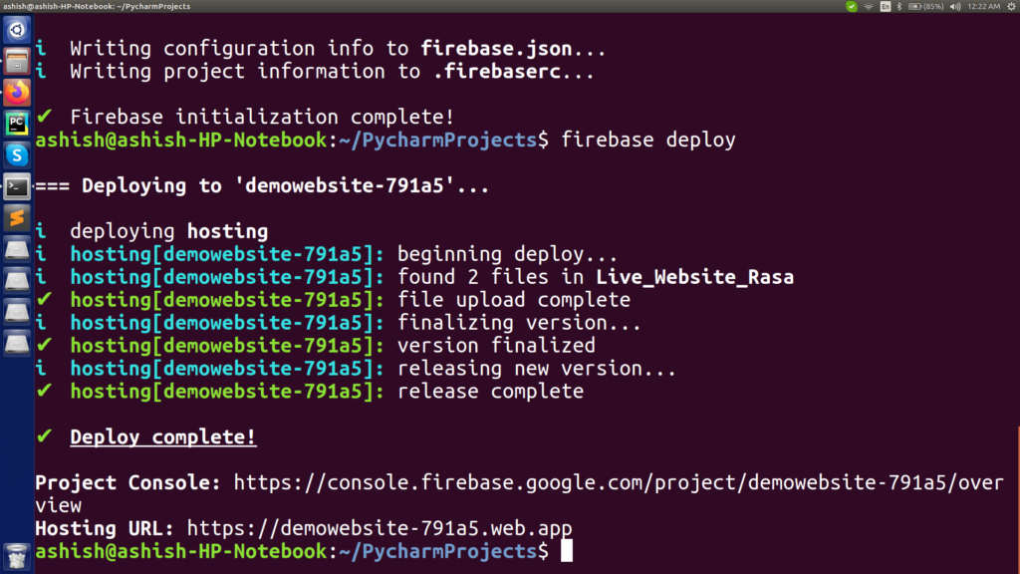1020x574 pixels.
Task: Open the Dash search from the launcher
Action: click(x=16, y=30)
